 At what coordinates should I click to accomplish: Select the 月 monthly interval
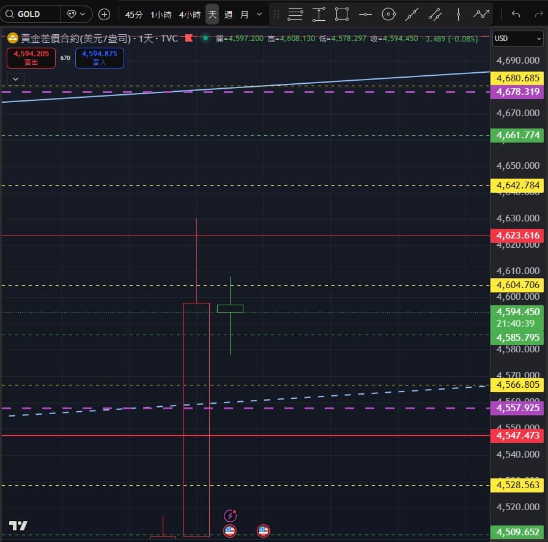(245, 14)
